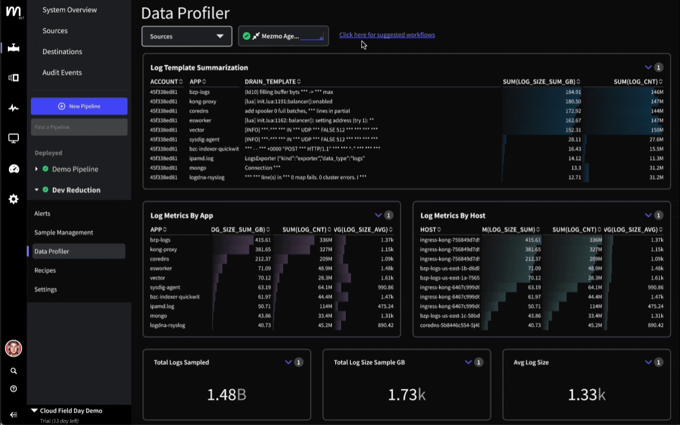Open the Audit Events menu entry

coord(62,72)
